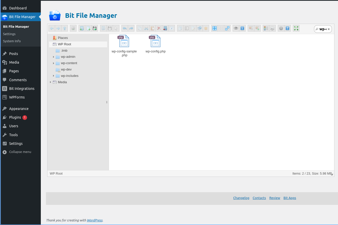This screenshot has width=338, height=225.
Task: Expand the Media volume arrow
Action: coord(51,82)
